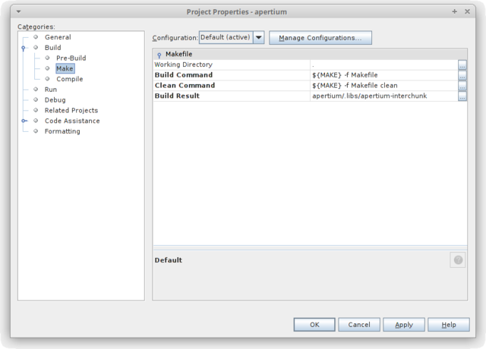
Task: Maximize the Project Properties window via plus icon
Action: [455, 11]
